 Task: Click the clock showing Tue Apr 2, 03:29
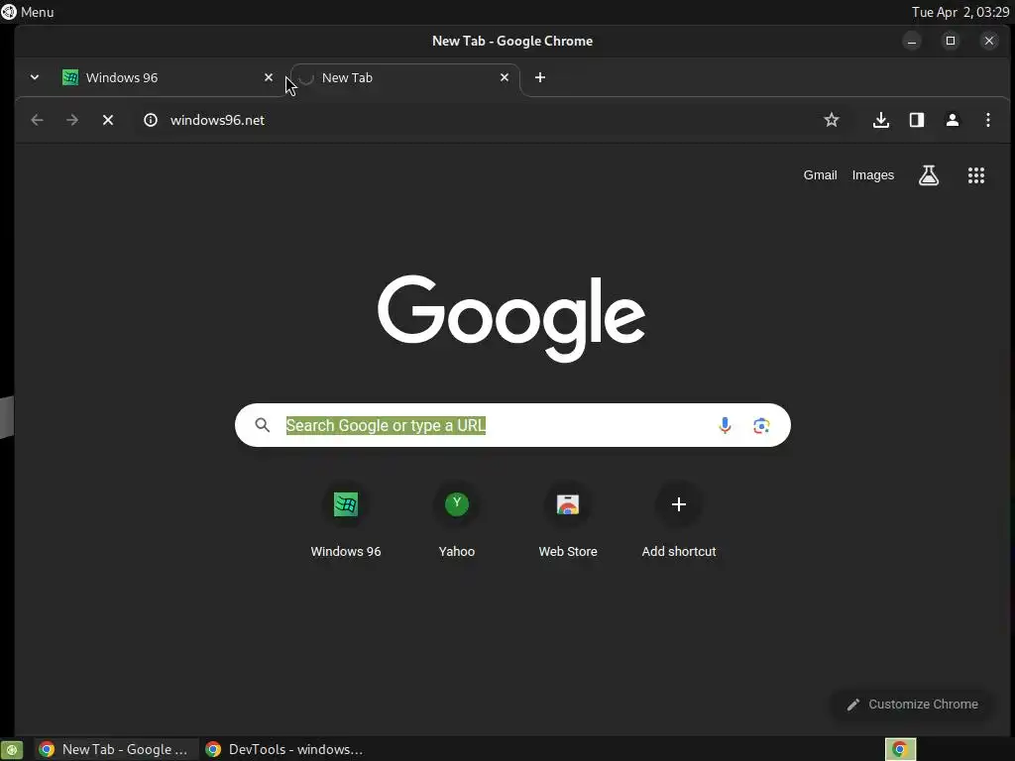(960, 12)
